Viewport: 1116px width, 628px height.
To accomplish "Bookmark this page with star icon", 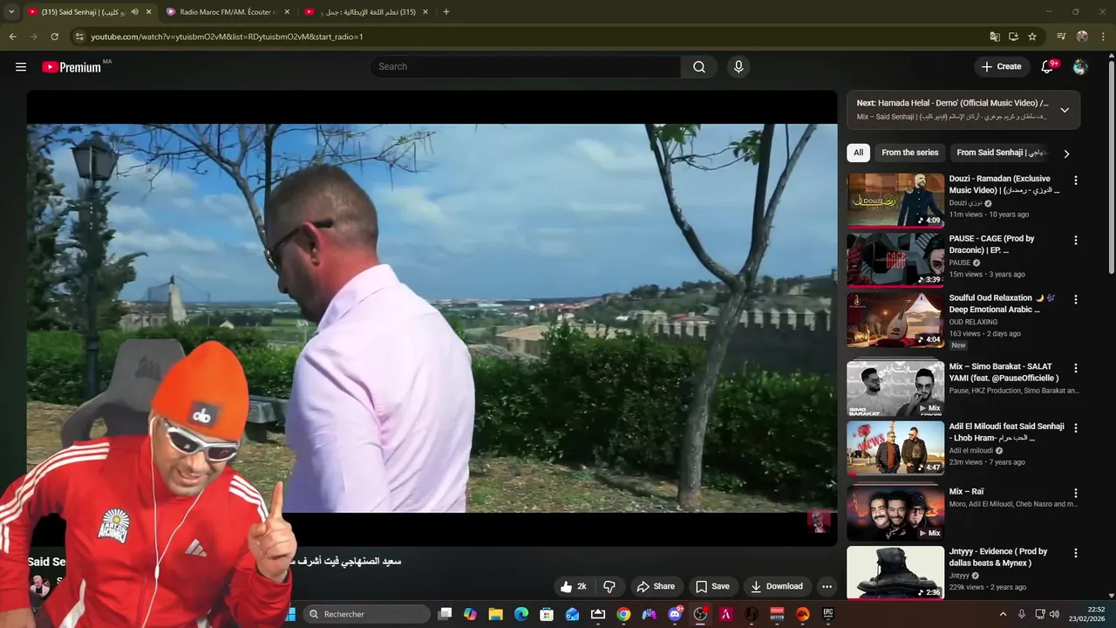I will pyautogui.click(x=1032, y=37).
